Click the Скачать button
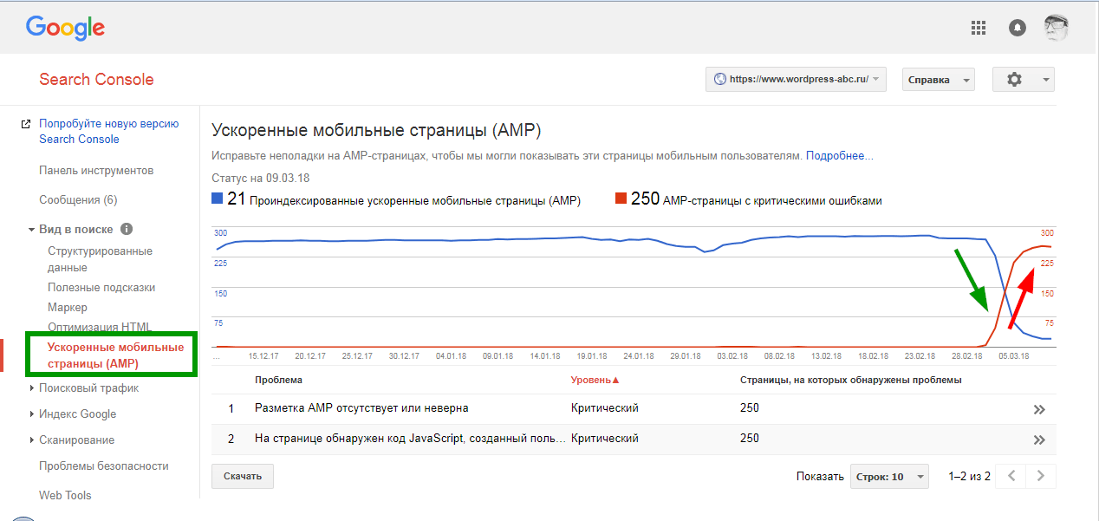Image resolution: width=1099 pixels, height=521 pixels. tap(243, 476)
